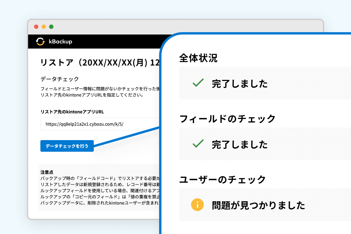This screenshot has width=351, height=234.
Task: Click the completion check icon beside 完了しました
Action: tap(198, 83)
